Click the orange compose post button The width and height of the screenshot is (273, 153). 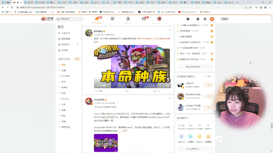click(212, 19)
